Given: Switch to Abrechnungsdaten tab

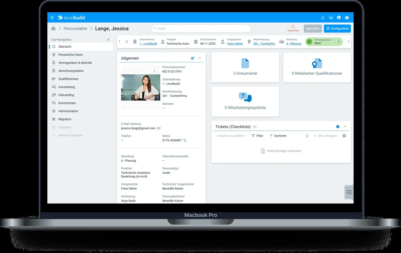Looking at the screenshot, I should 81,71.
